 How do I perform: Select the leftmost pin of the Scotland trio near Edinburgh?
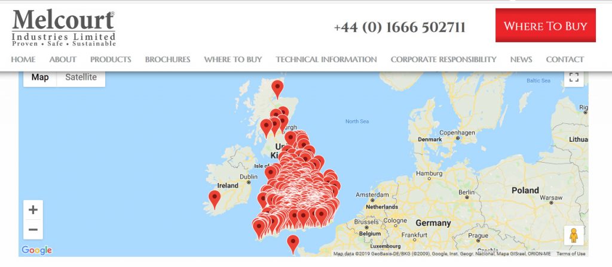click(266, 128)
